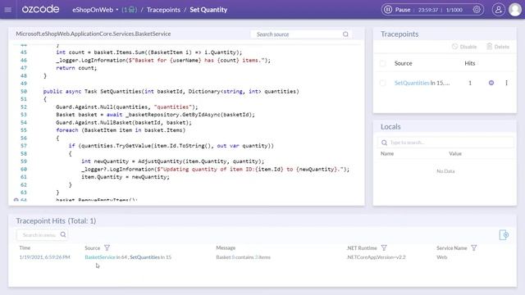Select hit message Basket contains items
Viewport: 525px width, 295px height.
tap(243, 257)
